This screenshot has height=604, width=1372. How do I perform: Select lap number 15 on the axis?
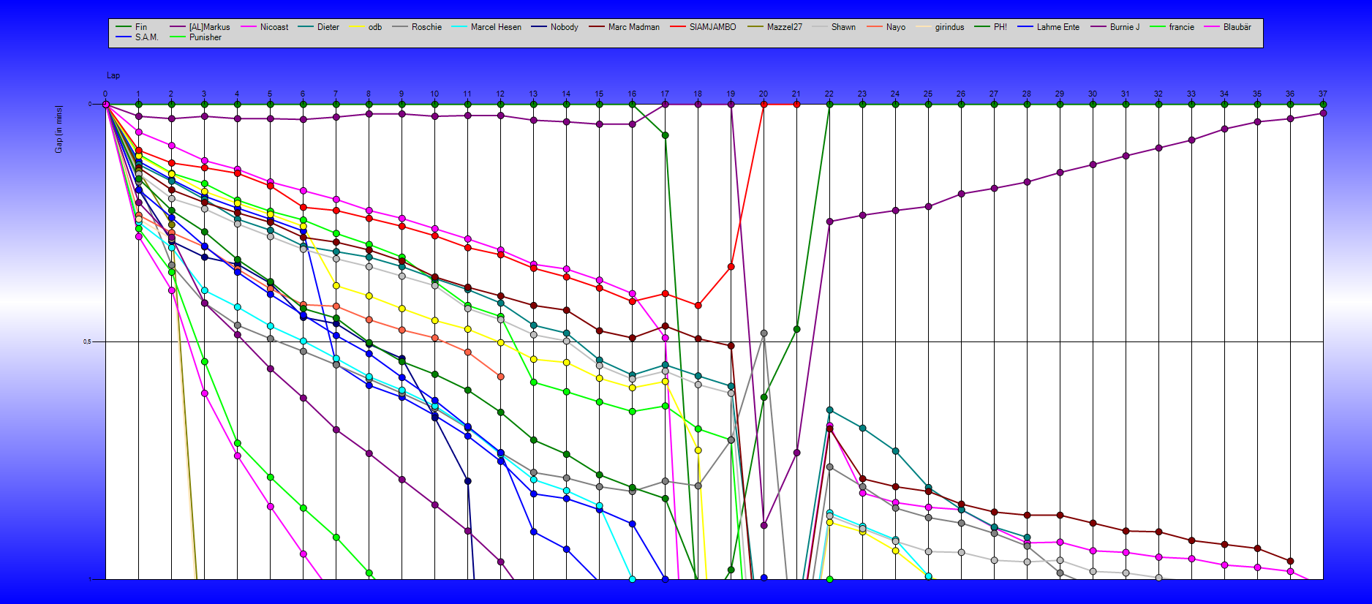(x=599, y=94)
